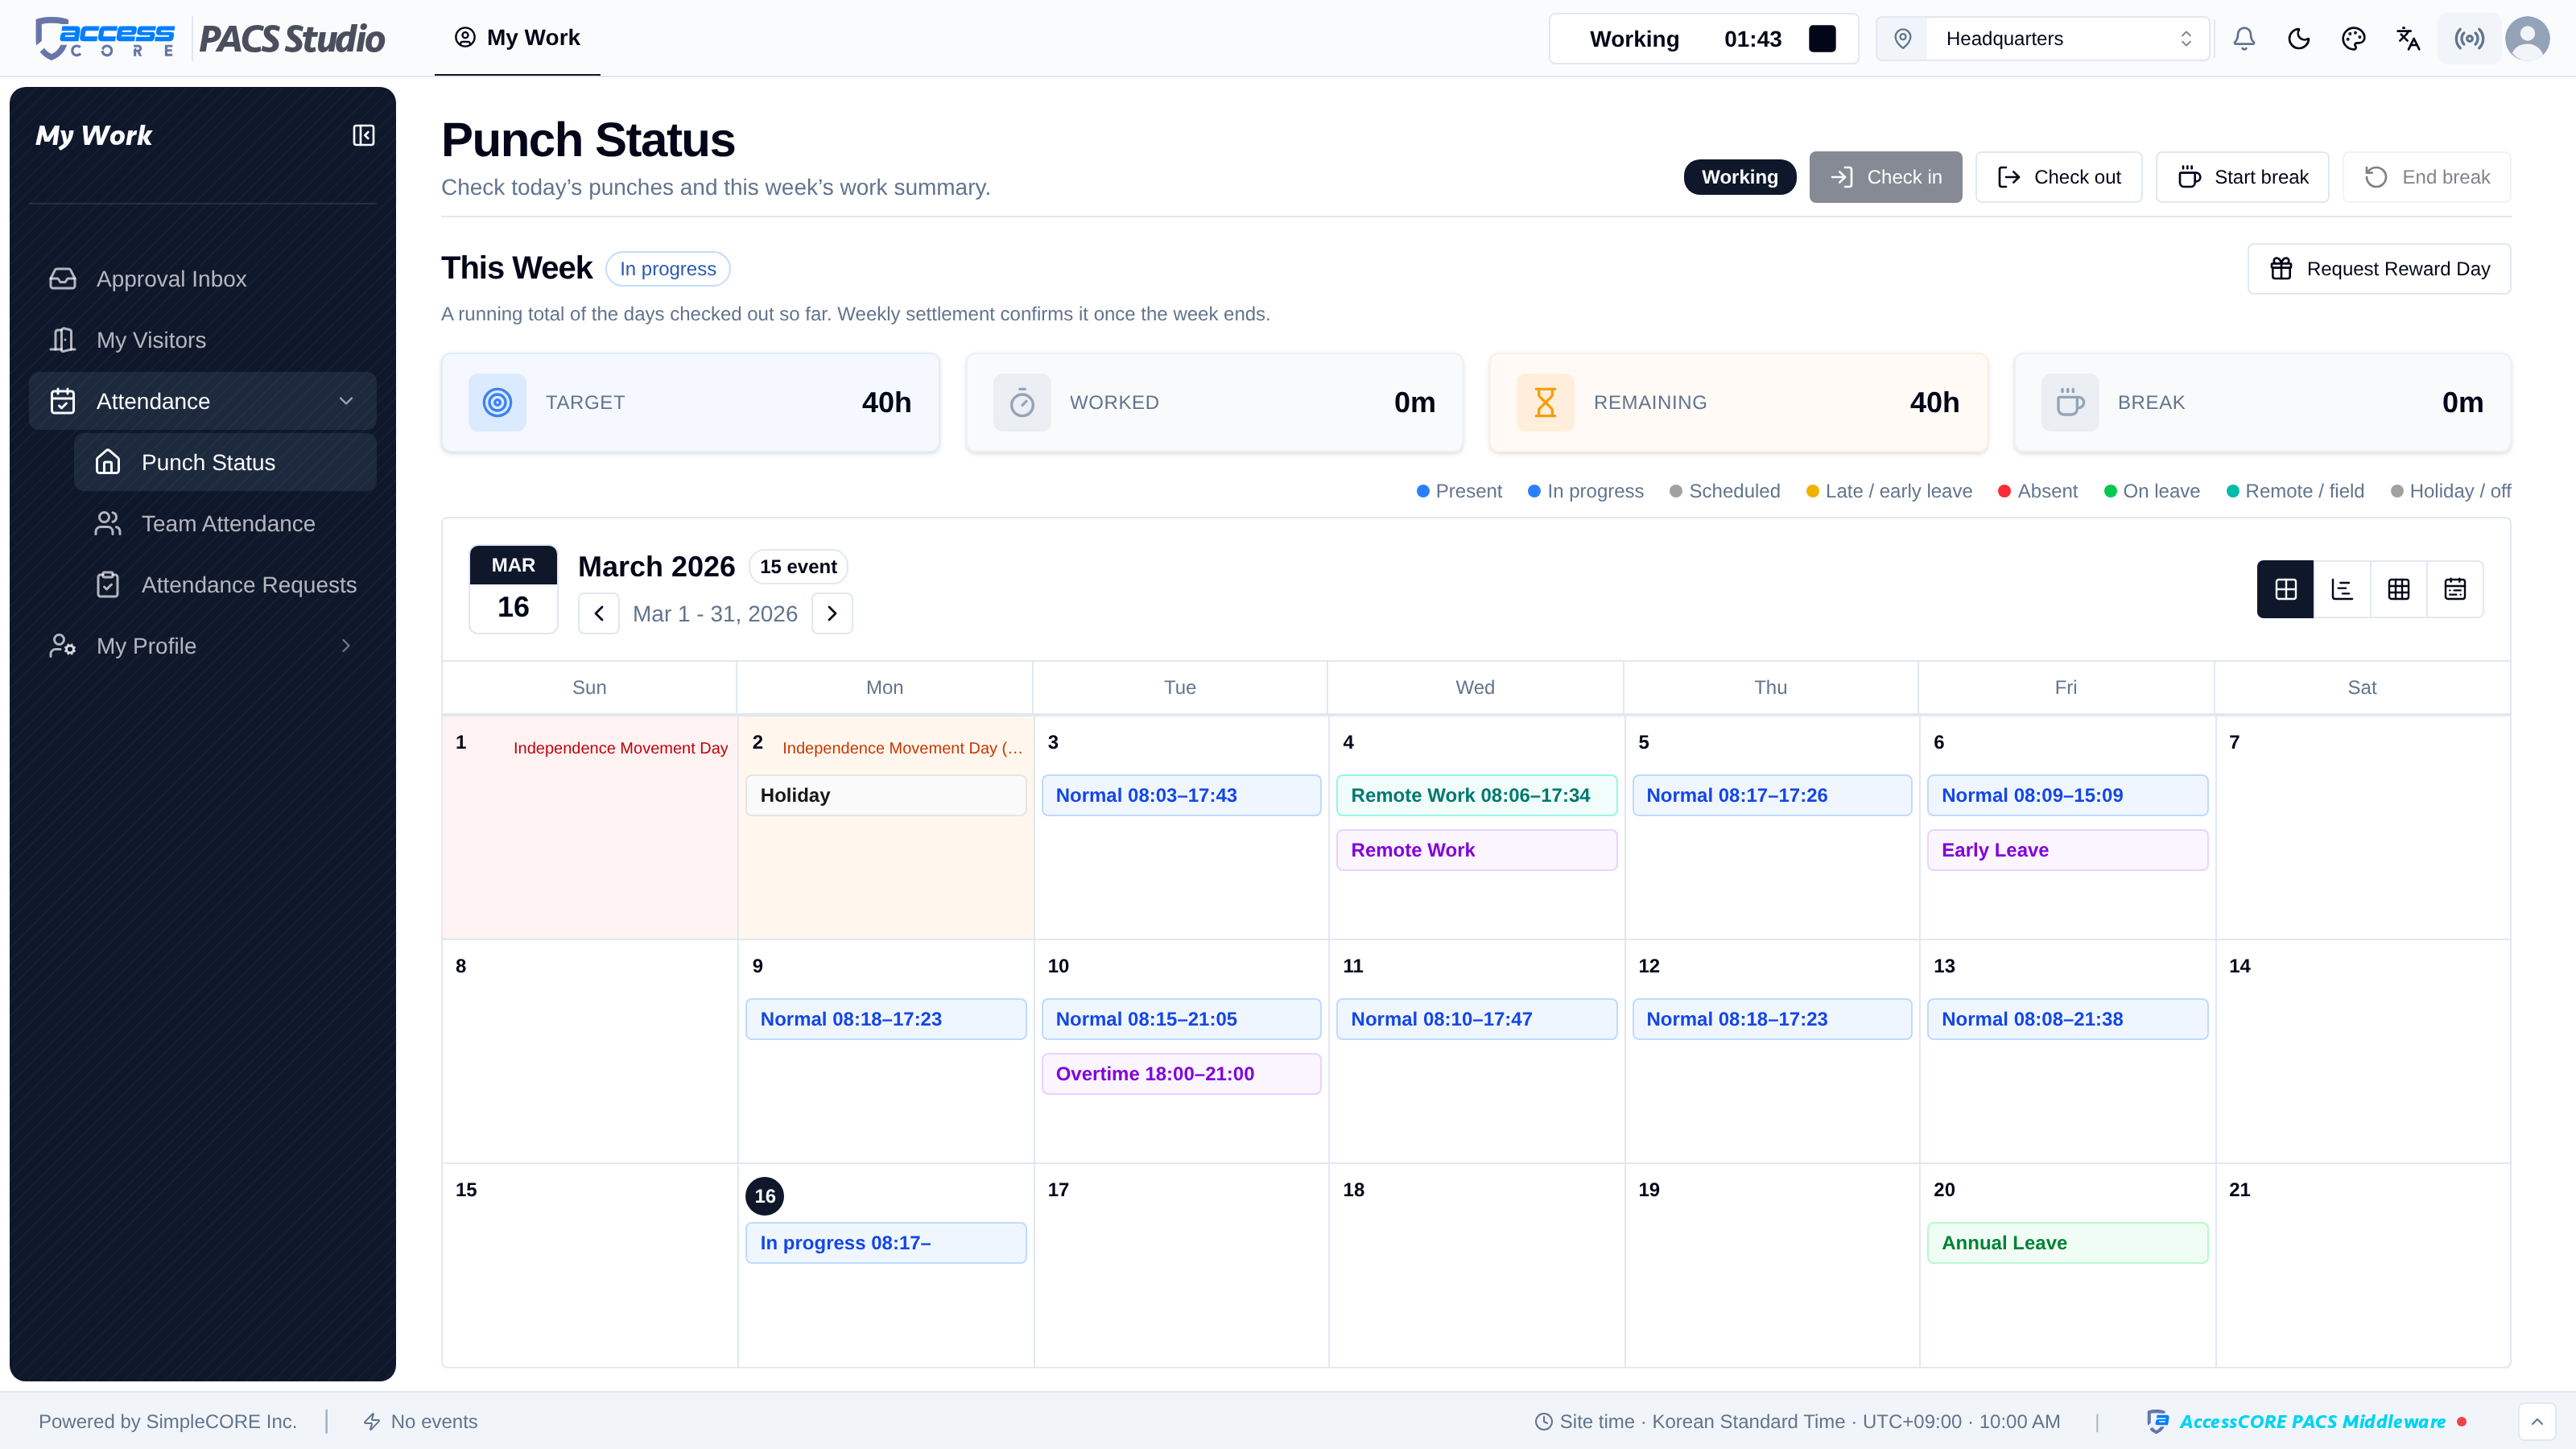Go to the previous month

tap(599, 614)
